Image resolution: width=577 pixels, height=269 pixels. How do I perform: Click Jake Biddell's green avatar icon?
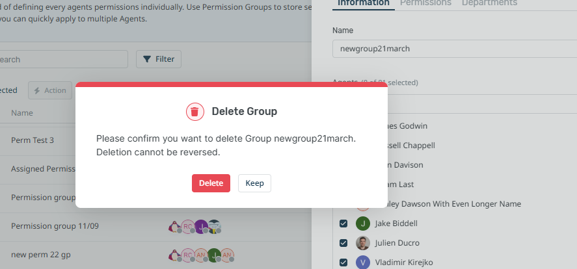tap(363, 224)
